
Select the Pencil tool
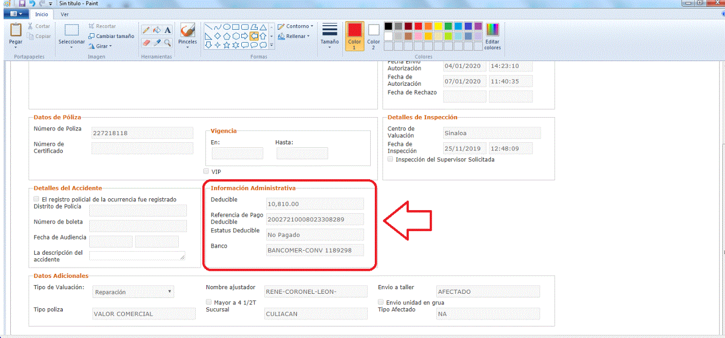(146, 30)
